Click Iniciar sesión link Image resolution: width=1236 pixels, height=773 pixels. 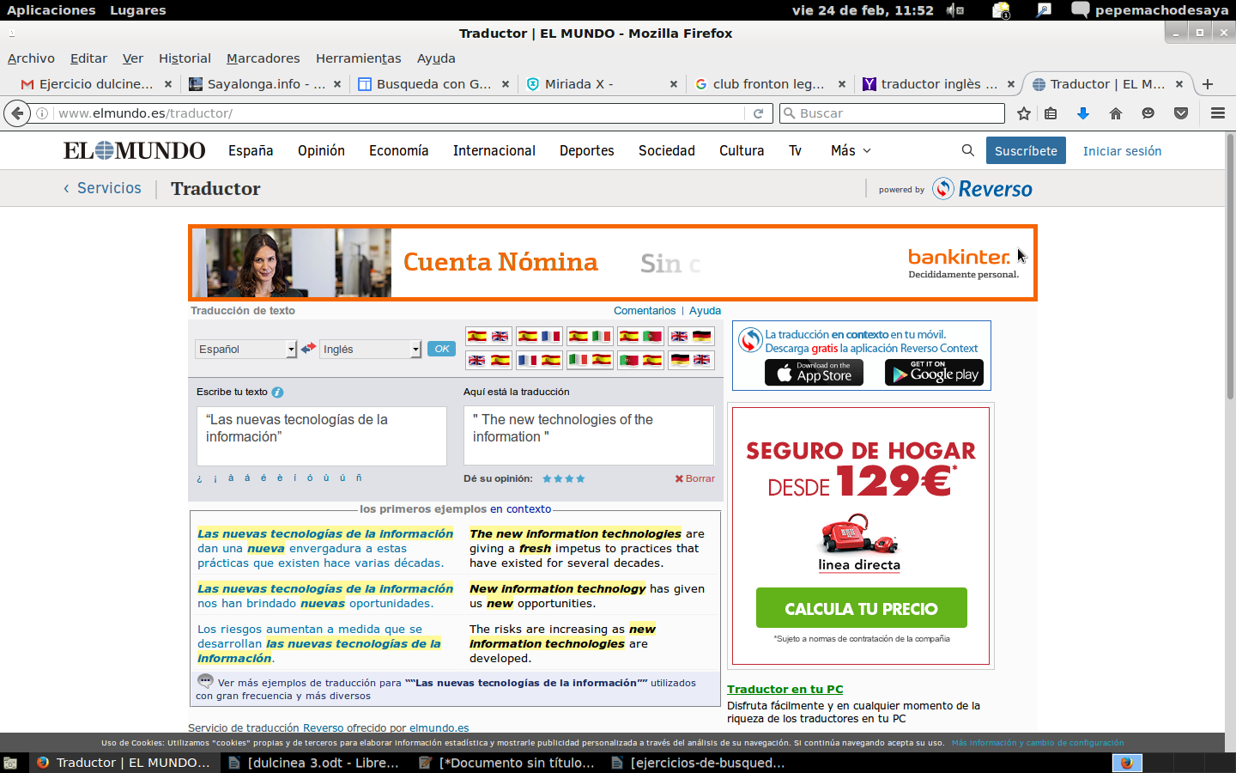(x=1122, y=151)
